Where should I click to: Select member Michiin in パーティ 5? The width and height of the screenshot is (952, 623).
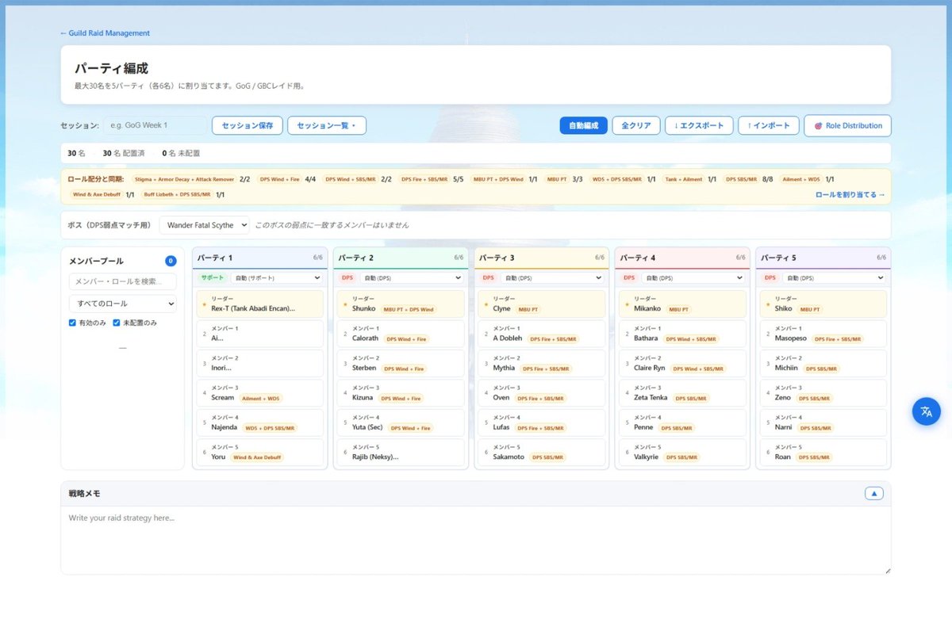(x=823, y=364)
